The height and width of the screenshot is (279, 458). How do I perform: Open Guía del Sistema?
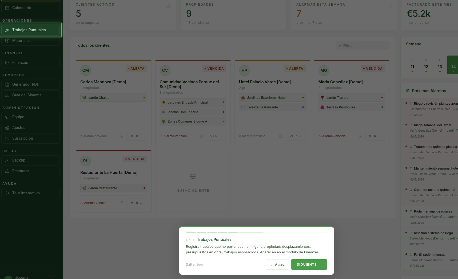click(x=31, y=95)
